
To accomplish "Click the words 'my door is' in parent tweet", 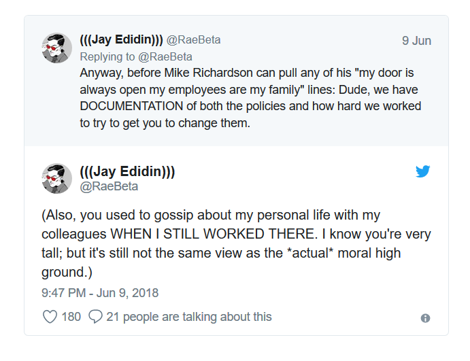I will coord(385,73).
